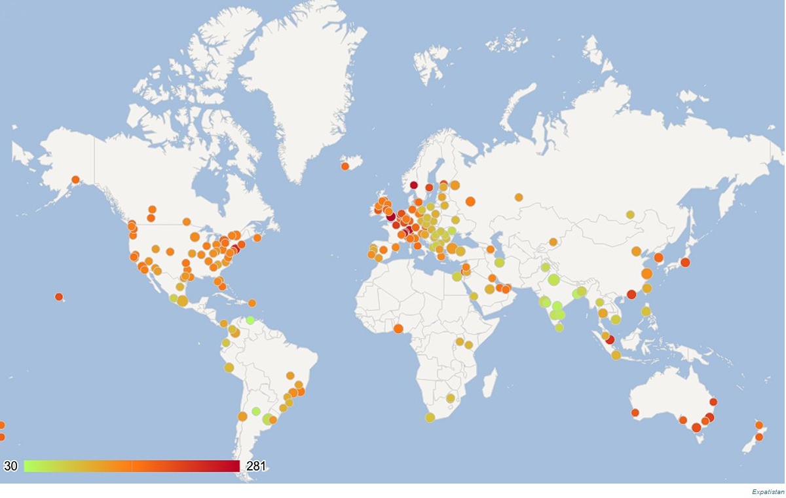Click the city marker on Iceland
Viewport: 786px width, 498px height.
point(345,166)
